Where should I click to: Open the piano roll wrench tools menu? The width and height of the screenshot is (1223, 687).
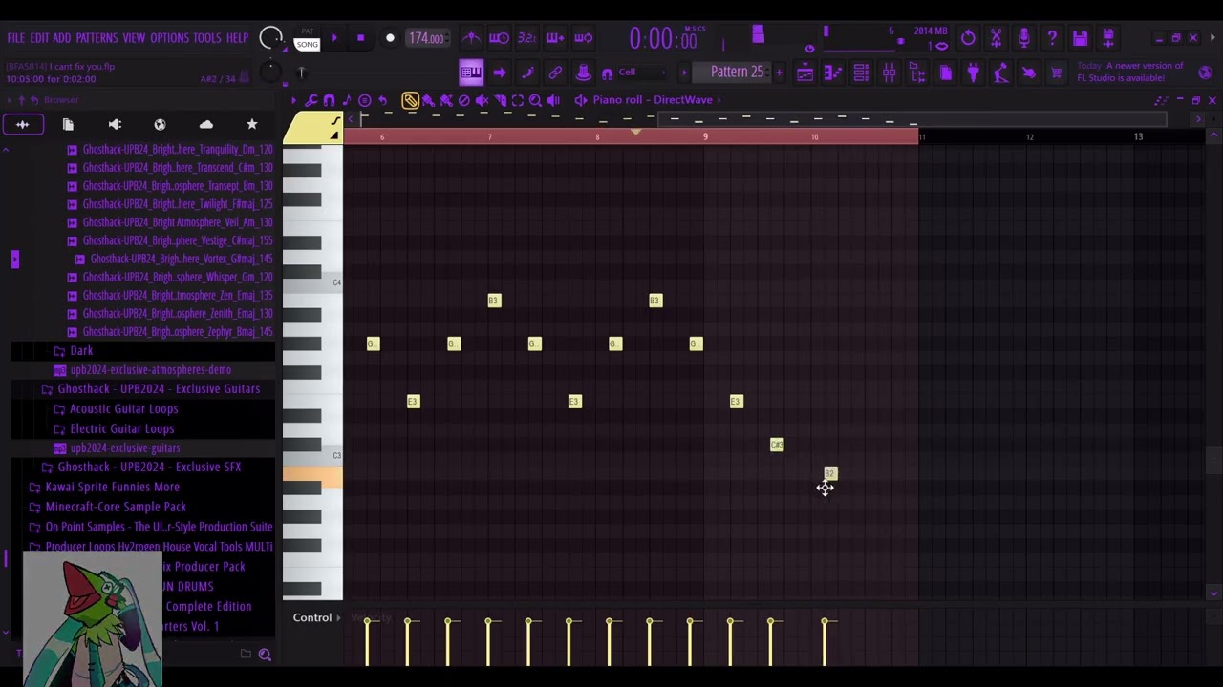tap(311, 100)
